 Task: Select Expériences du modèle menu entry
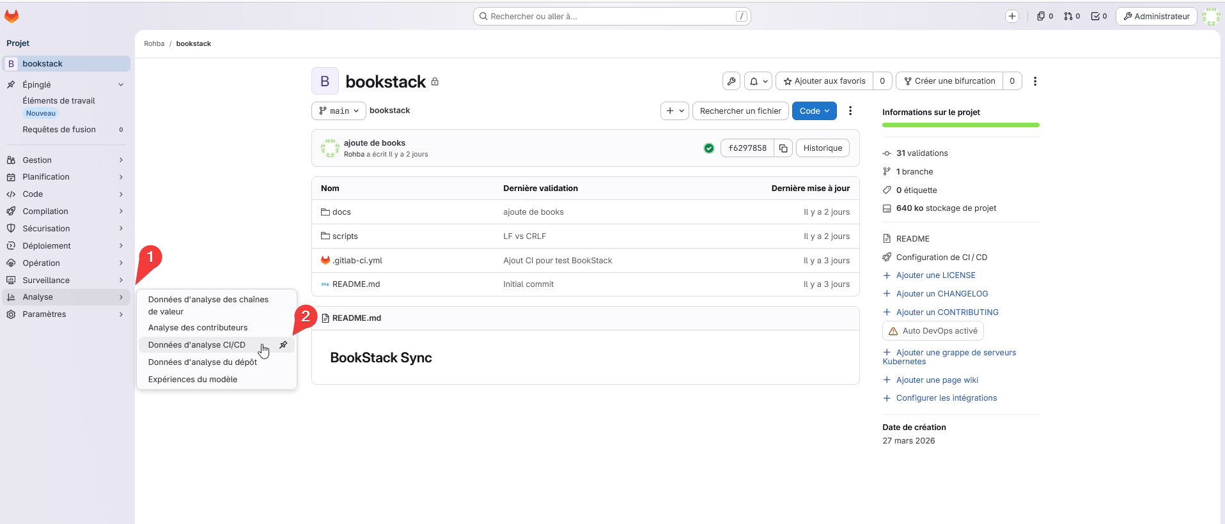tap(217, 380)
